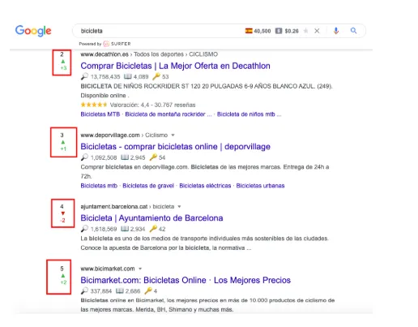Open Bicicletas de gravel sitelink
Screen dimensions: 418x327
148,186
